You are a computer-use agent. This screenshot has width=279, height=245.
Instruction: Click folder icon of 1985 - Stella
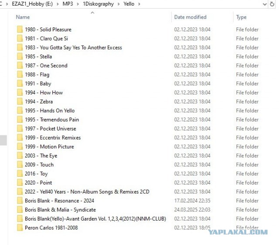(x=20, y=56)
